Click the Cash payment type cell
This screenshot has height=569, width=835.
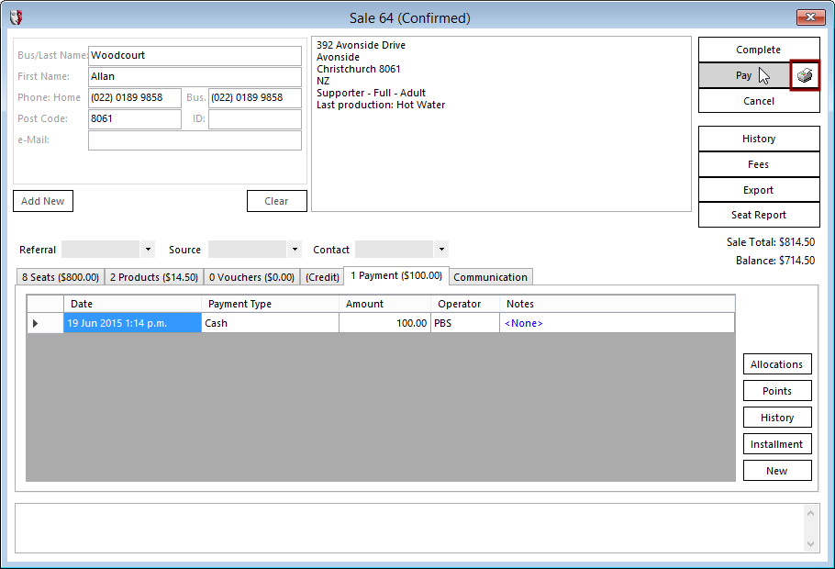click(x=270, y=323)
